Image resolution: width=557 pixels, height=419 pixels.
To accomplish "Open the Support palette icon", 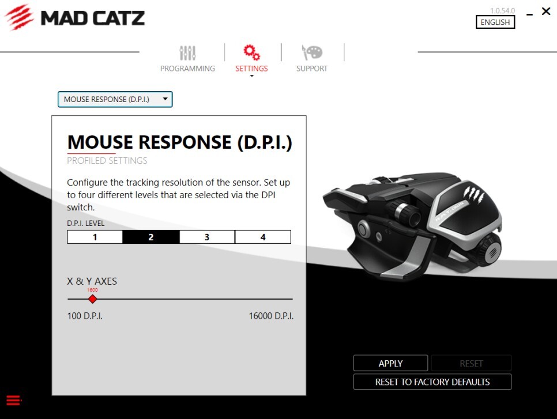I will point(312,52).
